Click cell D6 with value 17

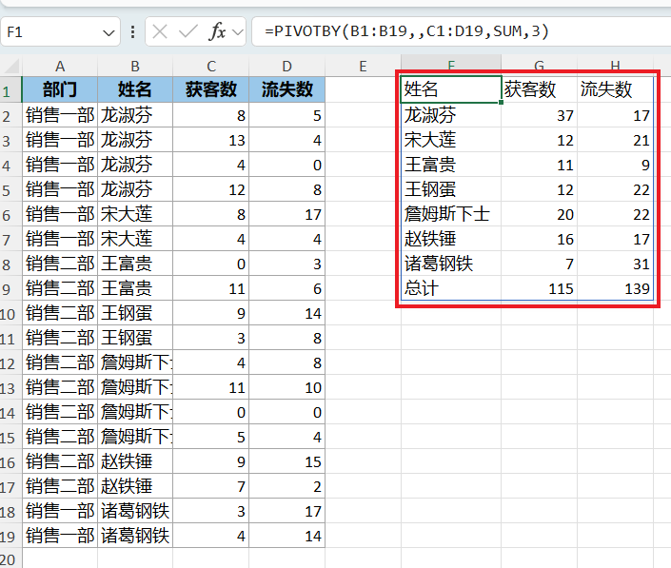click(286, 214)
